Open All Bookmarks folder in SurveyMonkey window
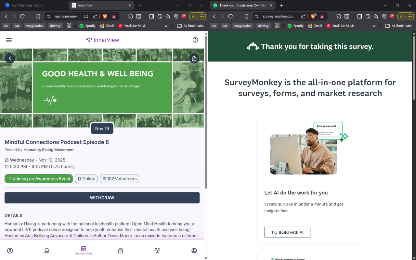416x260 pixels. pos(399,26)
